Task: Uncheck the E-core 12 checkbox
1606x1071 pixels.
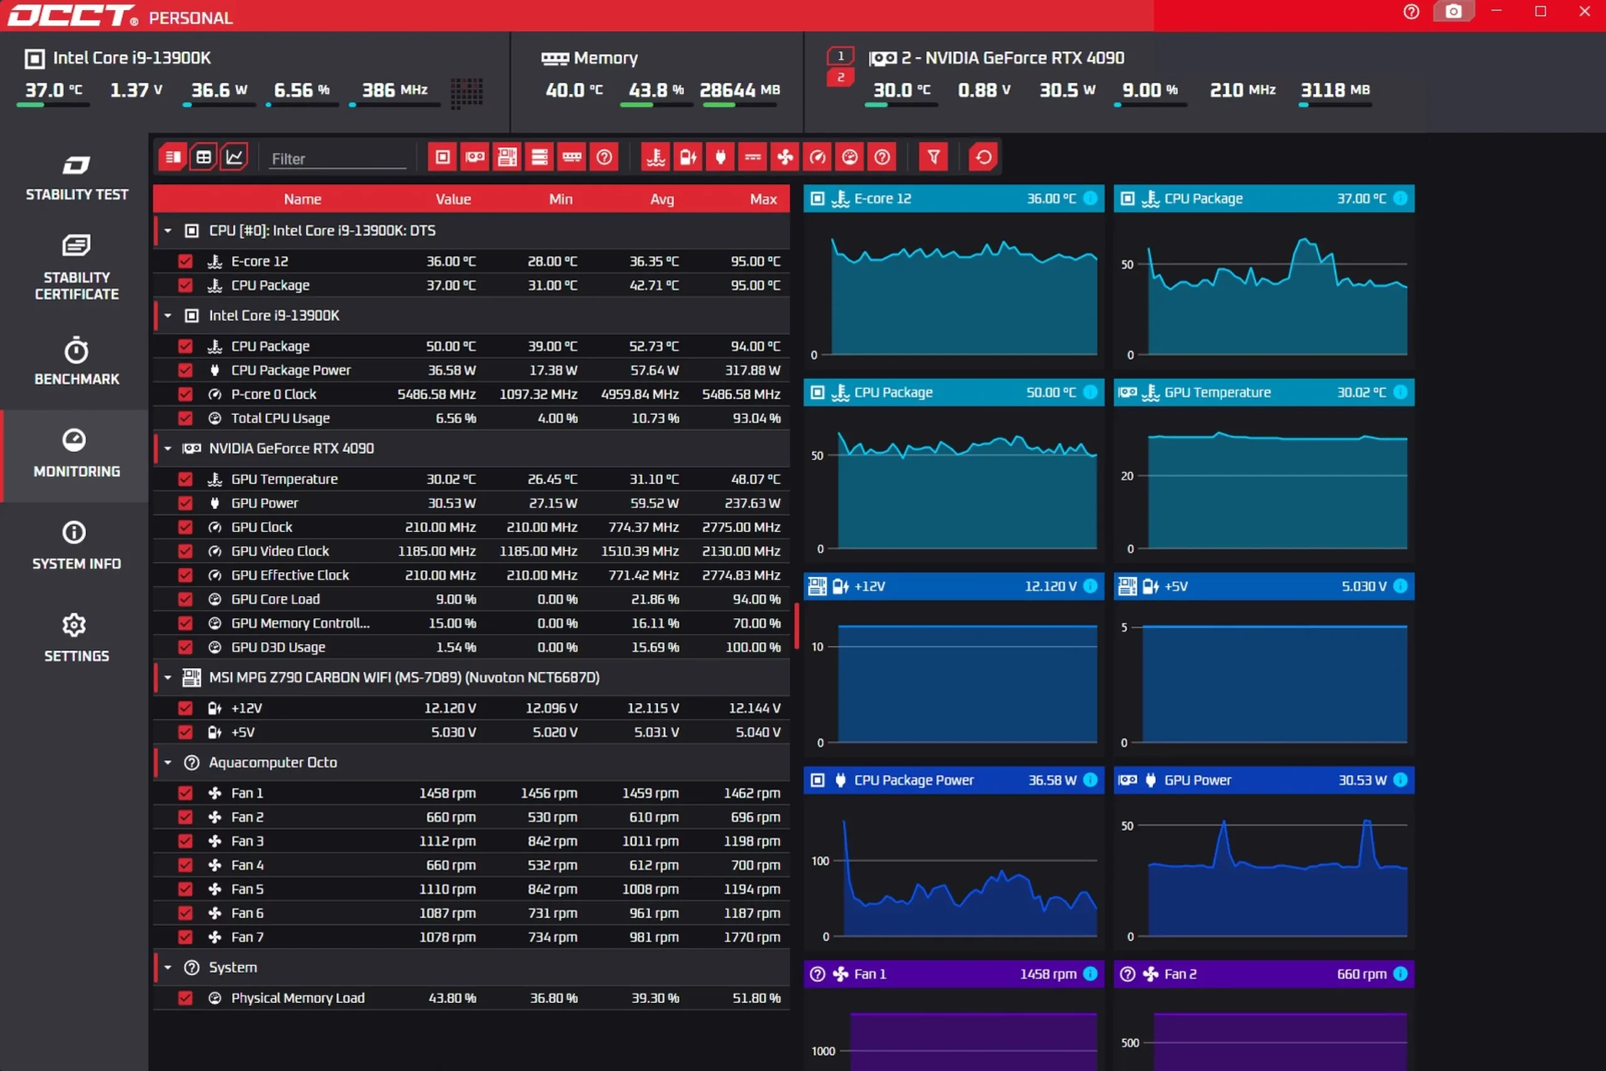Action: coord(185,262)
